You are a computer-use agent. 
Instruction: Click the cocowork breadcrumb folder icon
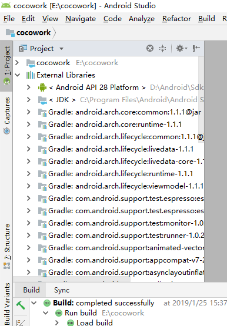coord(10,33)
